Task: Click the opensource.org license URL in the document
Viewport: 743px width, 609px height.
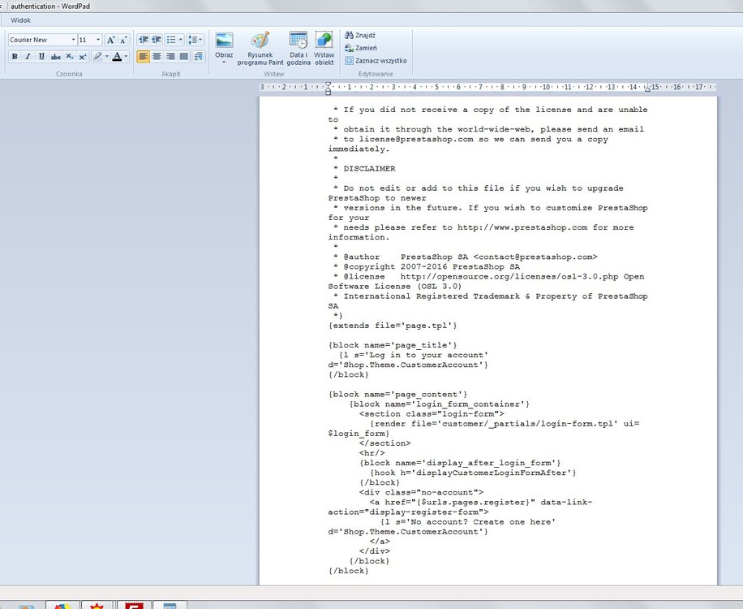Action: click(x=509, y=277)
